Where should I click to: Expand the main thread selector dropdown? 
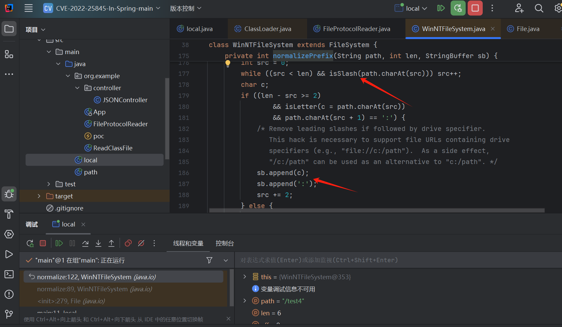coord(226,260)
